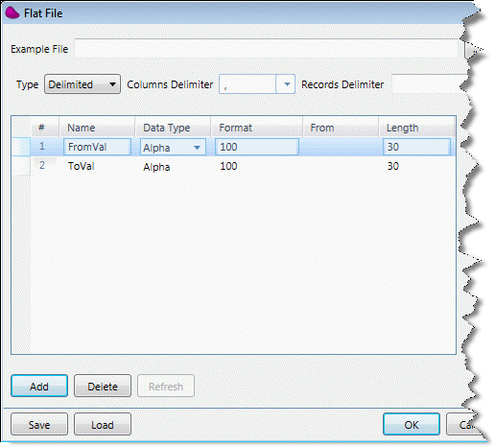Screen dimensions: 495x447
Task: Click the Add button
Action: tap(39, 386)
